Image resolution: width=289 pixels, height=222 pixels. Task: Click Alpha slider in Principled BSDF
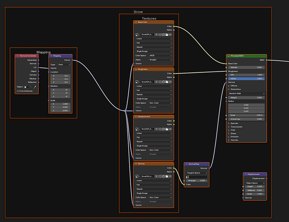pos(246,79)
